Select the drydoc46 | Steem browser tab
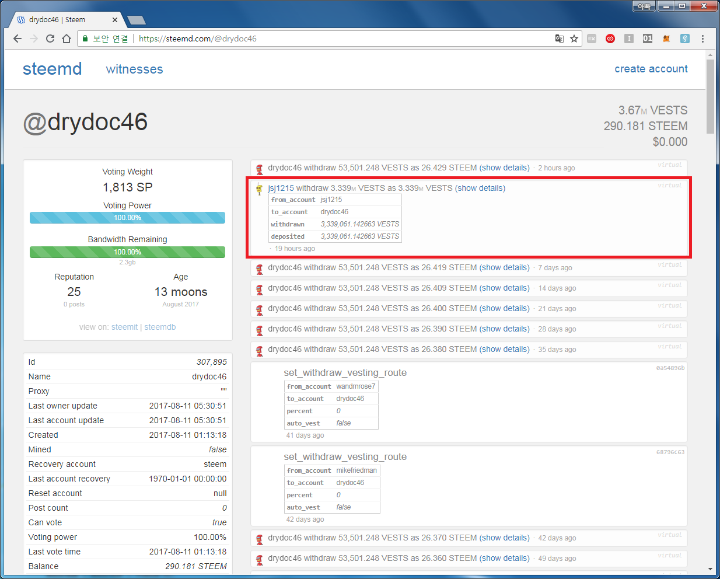This screenshot has height=579, width=720. (x=65, y=20)
